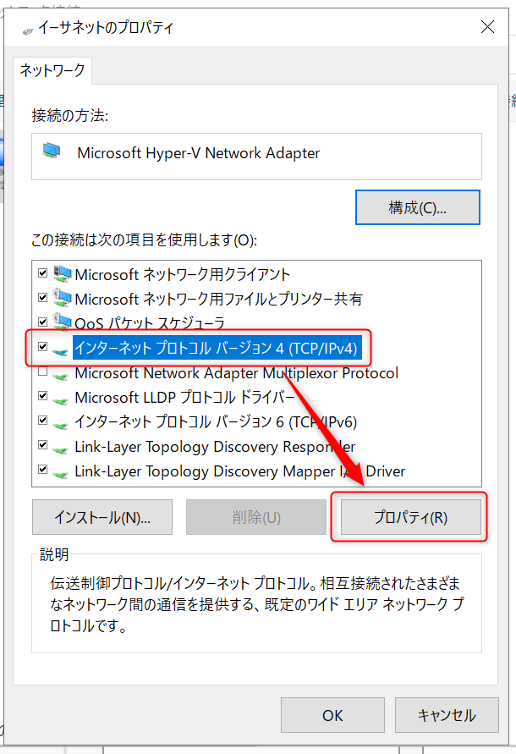
Task: Uncheck the QoS パケット スケジューラ checkbox
Action: (42, 322)
